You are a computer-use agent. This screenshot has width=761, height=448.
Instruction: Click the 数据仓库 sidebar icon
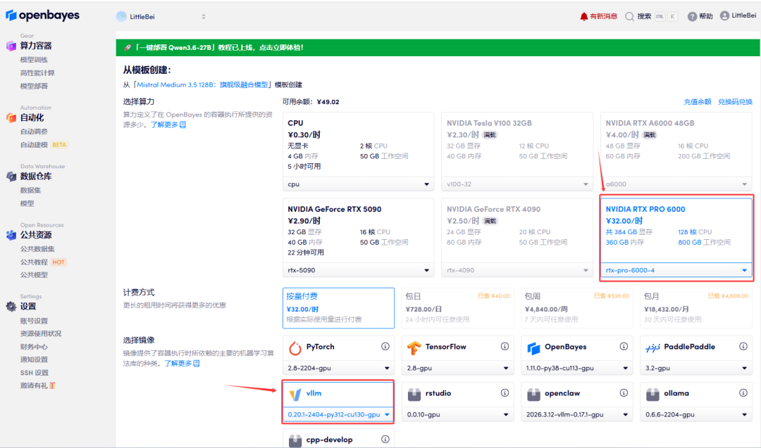pos(11,177)
